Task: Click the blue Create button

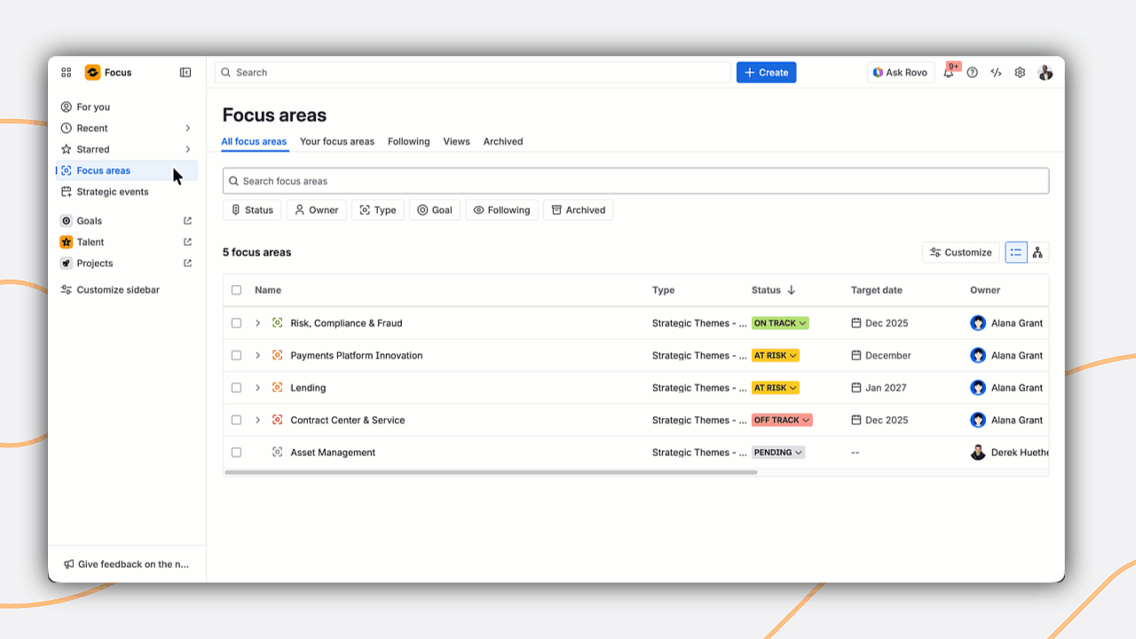Action: point(766,73)
